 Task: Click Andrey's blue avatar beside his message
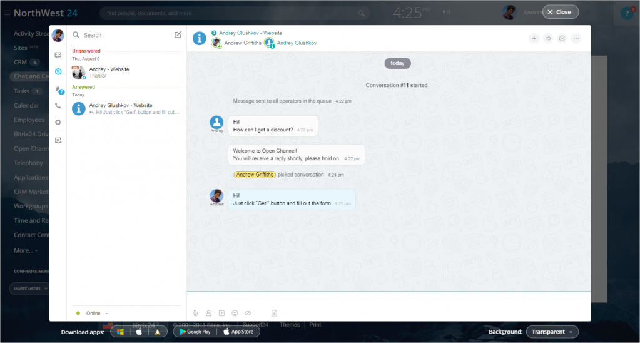[x=216, y=121]
